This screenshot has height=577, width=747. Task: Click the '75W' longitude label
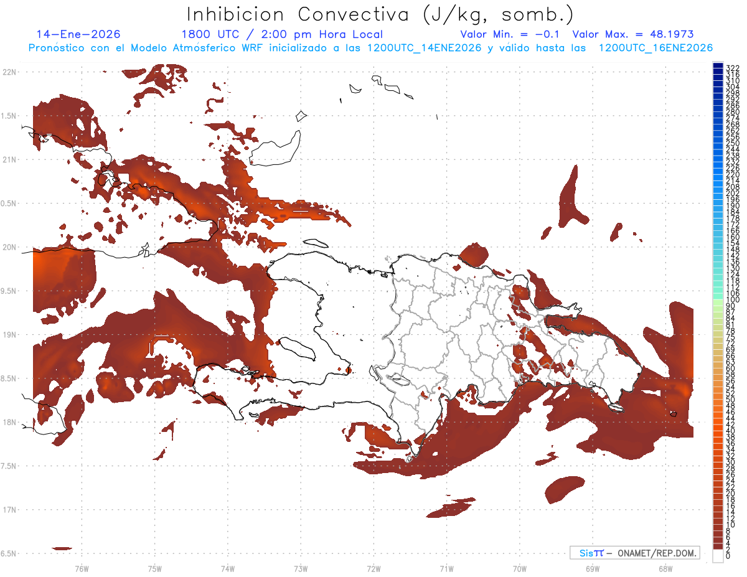pyautogui.click(x=155, y=568)
